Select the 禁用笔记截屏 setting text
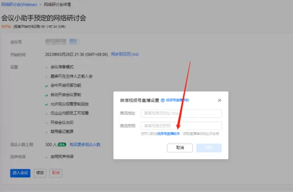This screenshot has width=293, height=192. [62, 131]
